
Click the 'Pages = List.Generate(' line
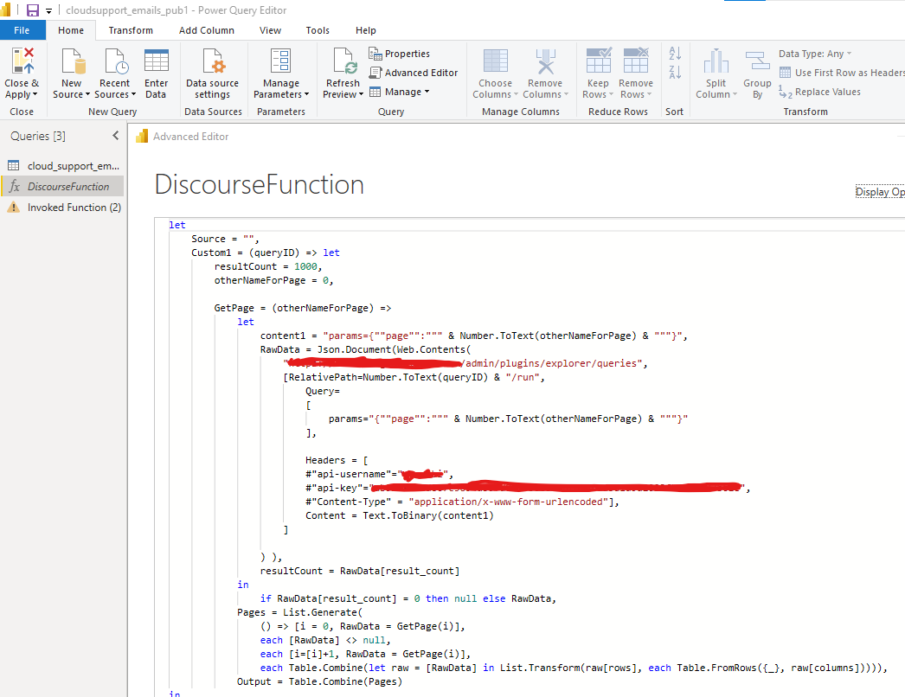coord(299,613)
